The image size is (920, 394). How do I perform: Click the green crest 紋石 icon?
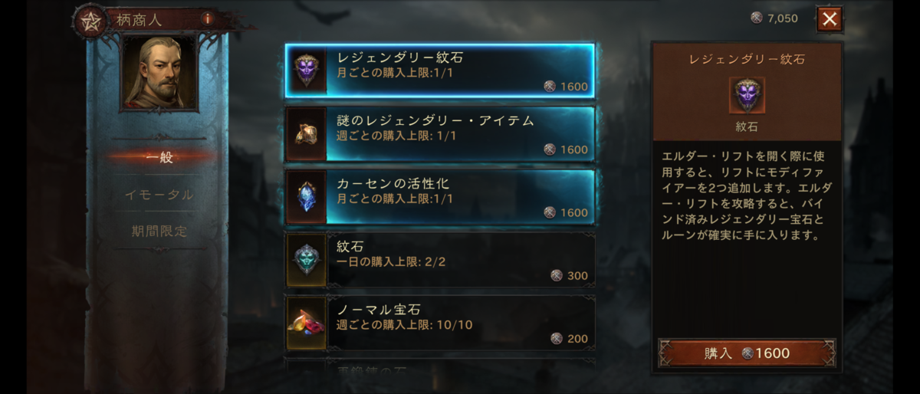306,260
